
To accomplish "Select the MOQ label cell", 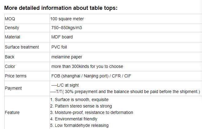I will click(x=10, y=19).
